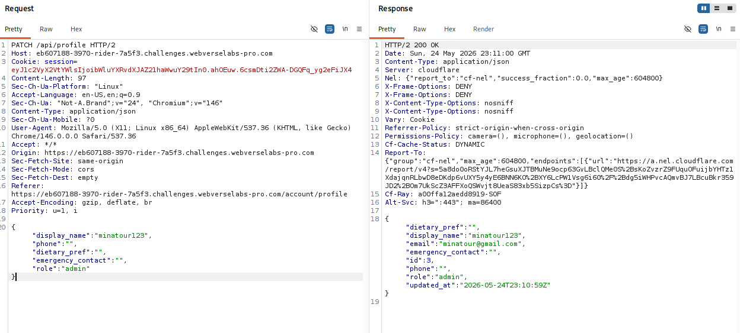Toggle hide non-printable icon in Request panel

(314, 29)
